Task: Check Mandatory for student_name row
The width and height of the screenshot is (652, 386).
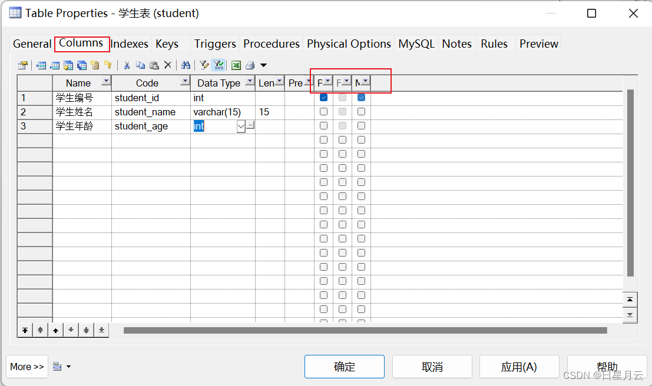Action: point(362,112)
